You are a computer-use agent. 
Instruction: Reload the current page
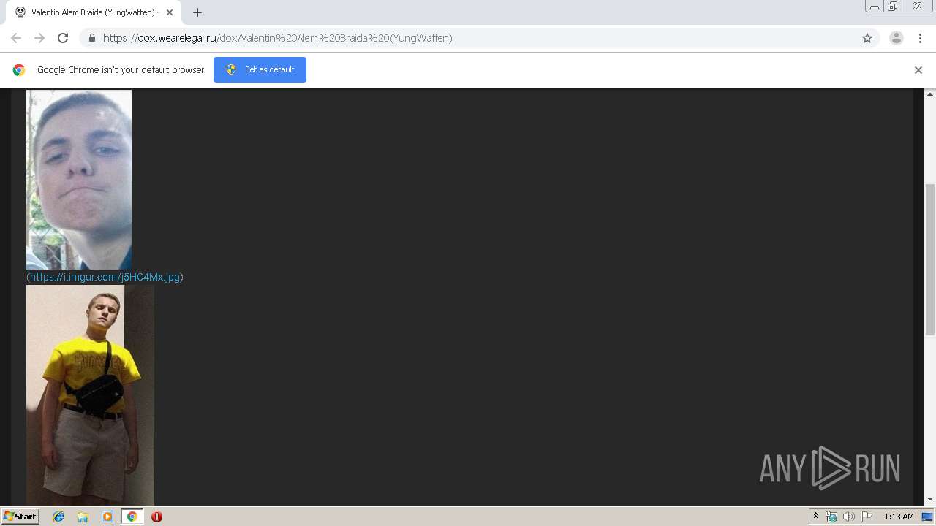coord(63,38)
